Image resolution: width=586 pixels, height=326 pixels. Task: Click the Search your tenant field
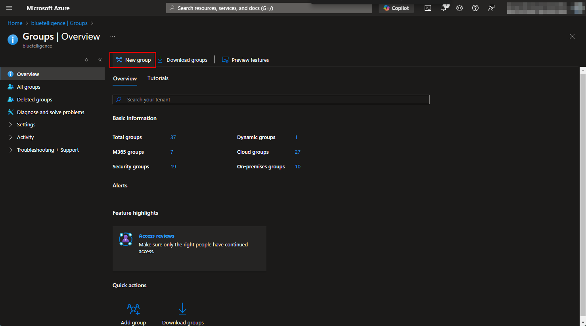[x=271, y=99]
